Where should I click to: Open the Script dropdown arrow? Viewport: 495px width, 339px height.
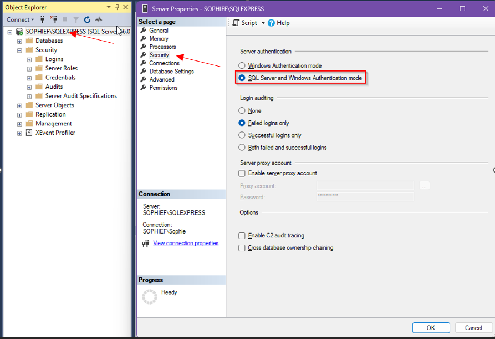pos(263,23)
